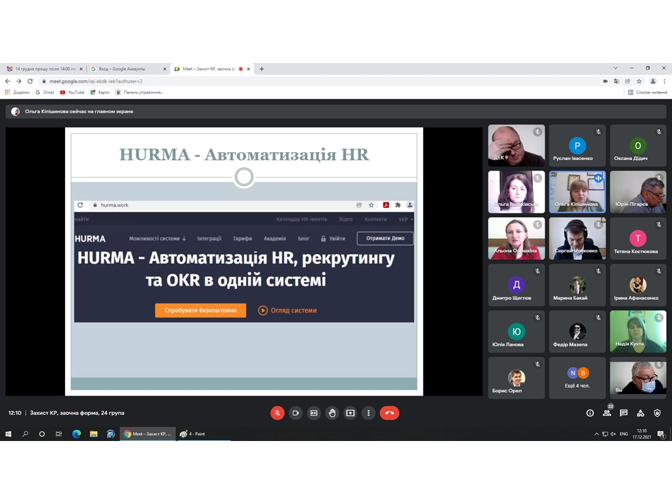Select the ДЕК 9 video tile

coord(516,145)
